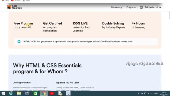Image resolution: width=170 pixels, height=96 pixels.
Task: Click the volume speaker tray icon
Action: (152, 94)
